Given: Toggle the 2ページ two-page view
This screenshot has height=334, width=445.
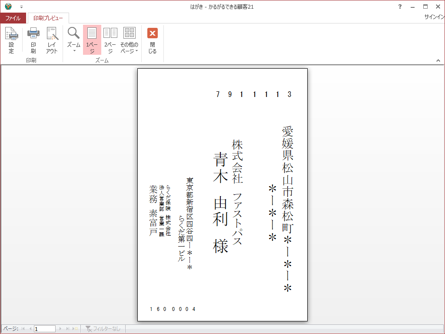Looking at the screenshot, I should click(110, 40).
